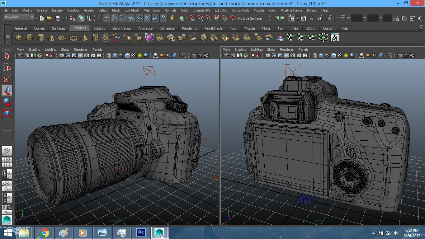Select the Scale tool in toolbox
The width and height of the screenshot is (425, 239).
click(x=7, y=113)
